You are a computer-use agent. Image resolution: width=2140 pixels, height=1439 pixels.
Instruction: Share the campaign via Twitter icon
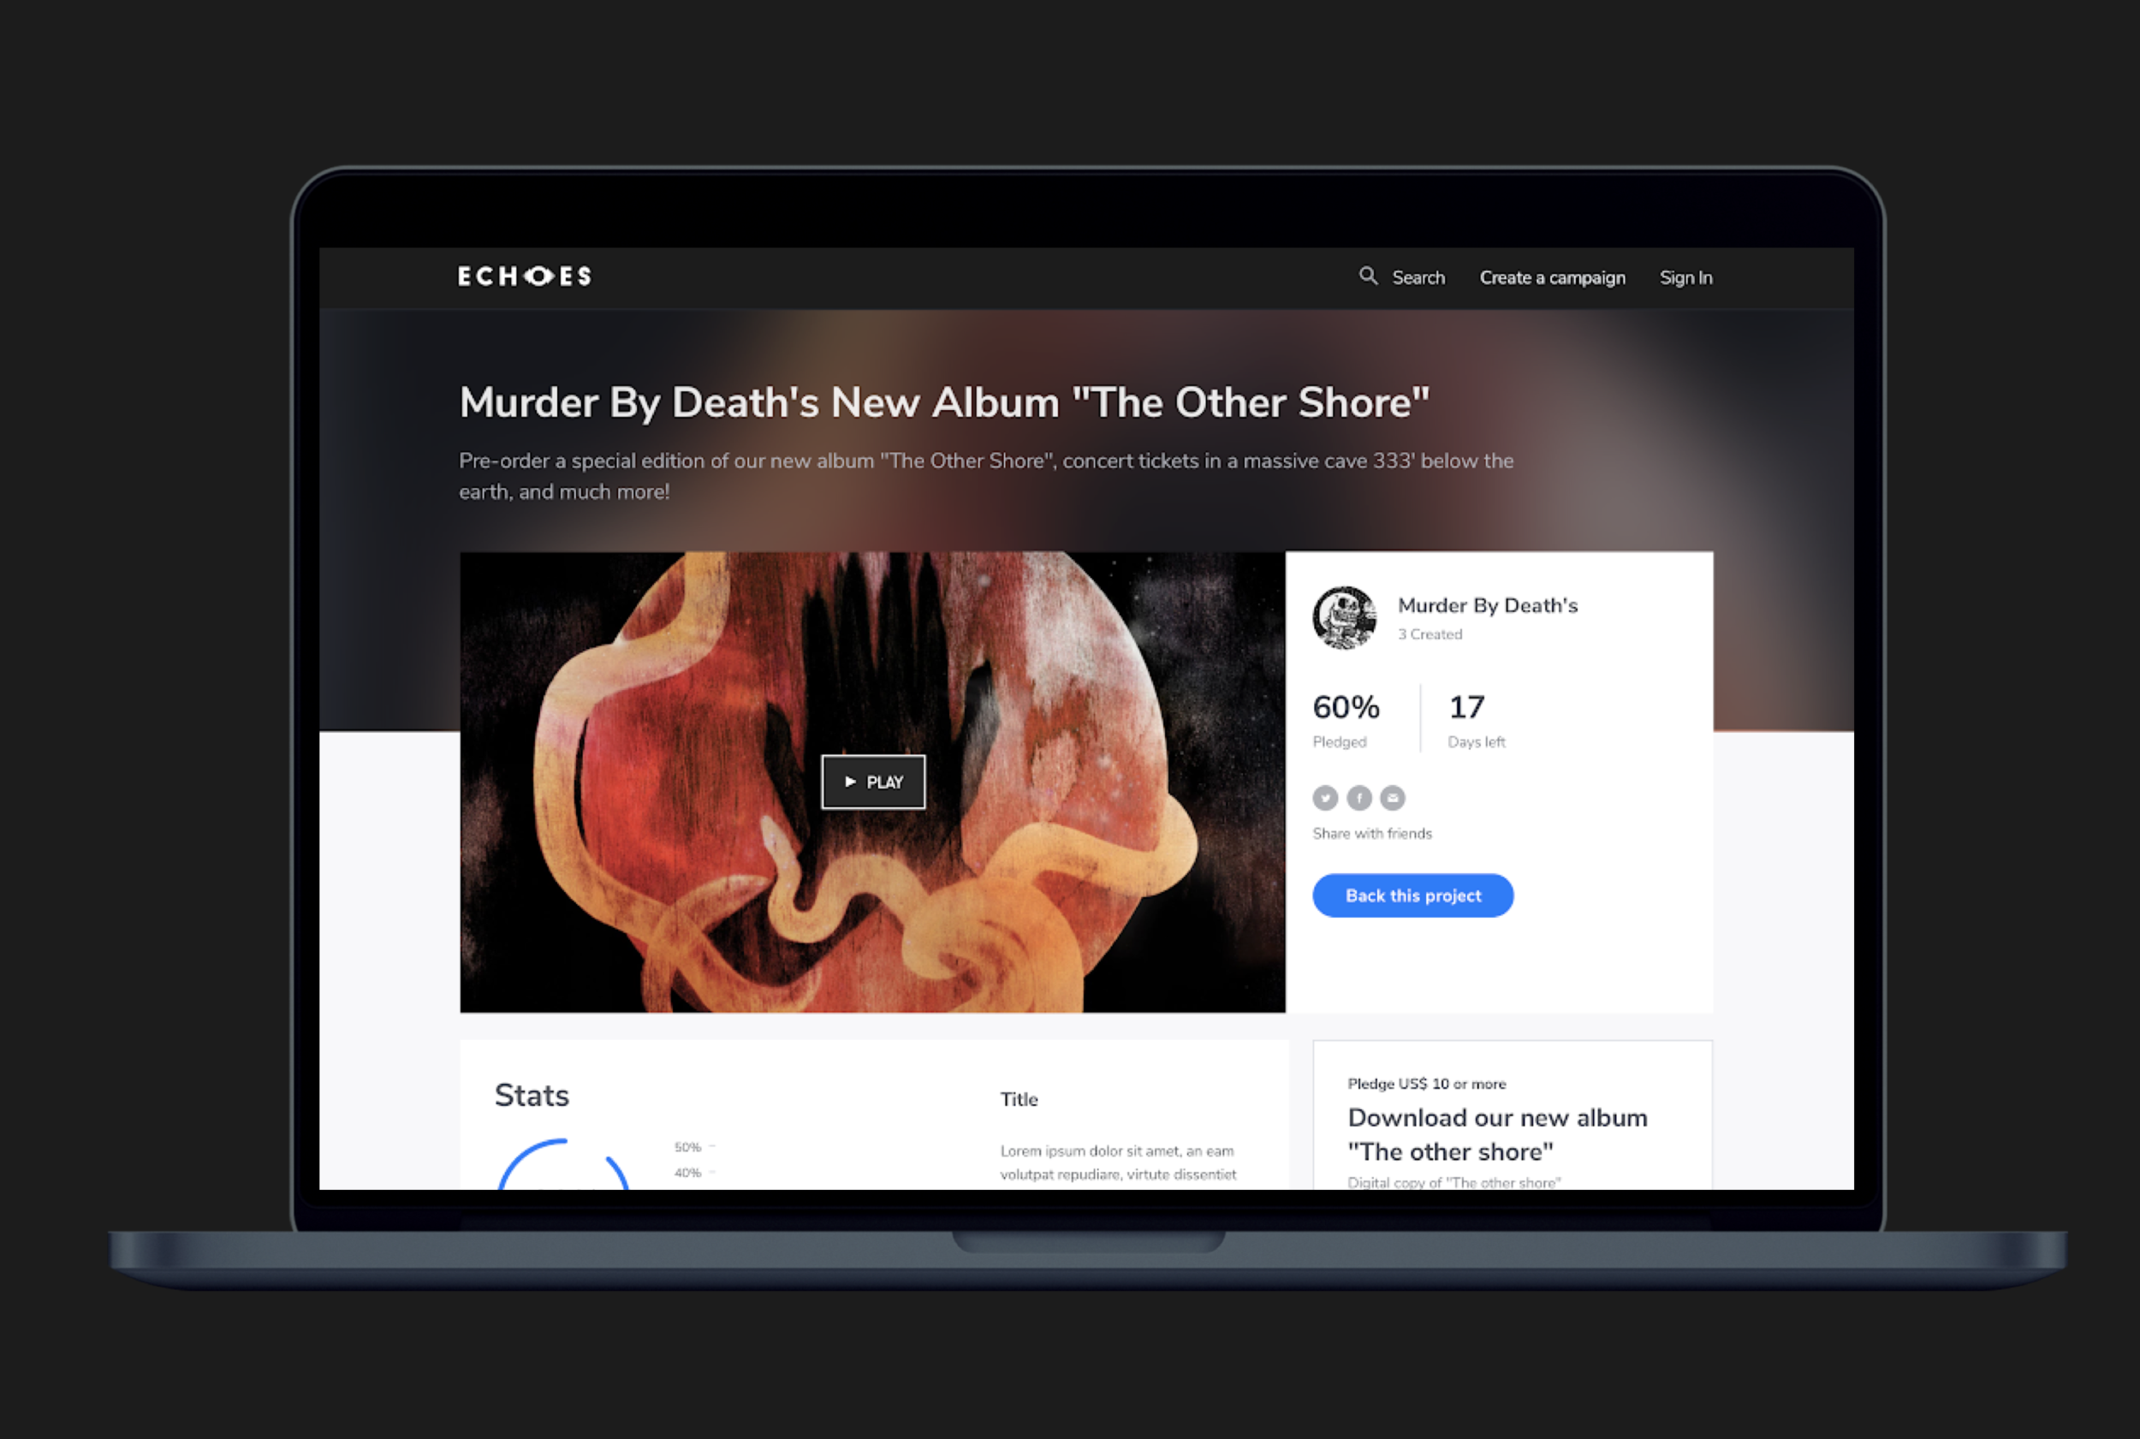(x=1324, y=798)
